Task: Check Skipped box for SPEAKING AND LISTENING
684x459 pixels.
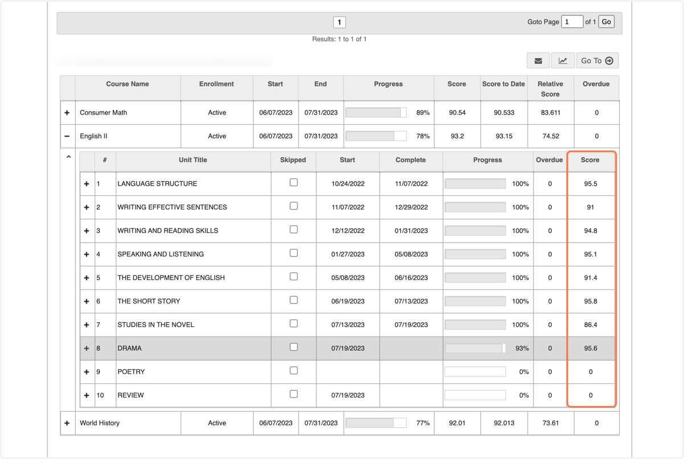Action: pyautogui.click(x=294, y=253)
